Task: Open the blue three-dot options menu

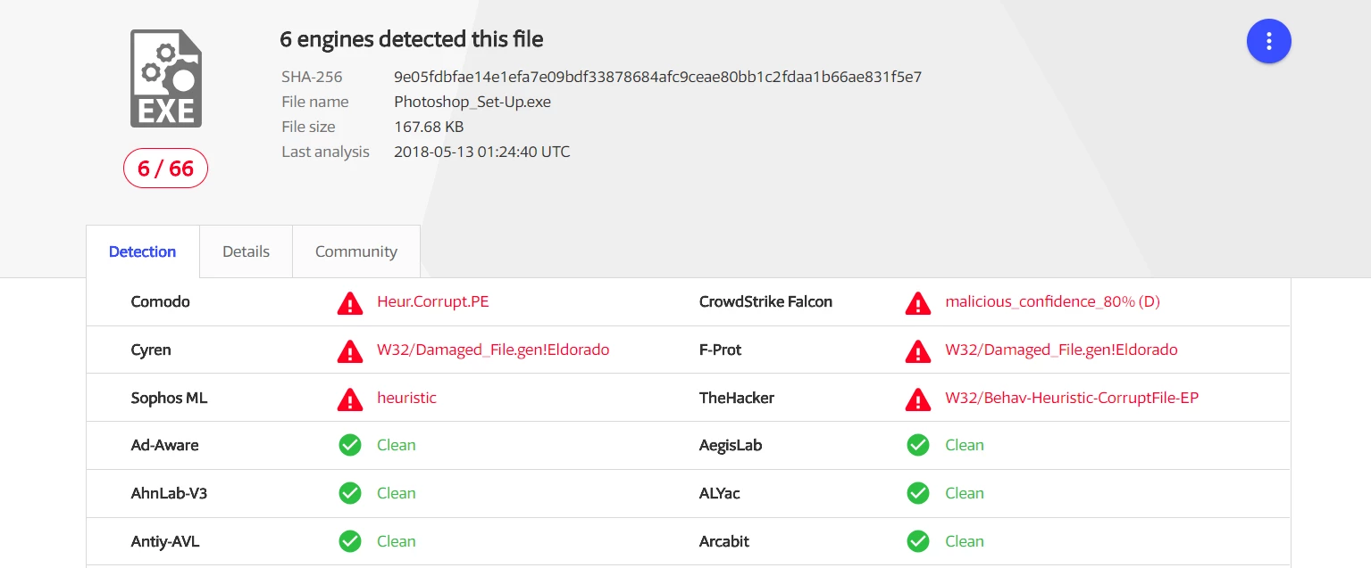Action: coord(1268,41)
